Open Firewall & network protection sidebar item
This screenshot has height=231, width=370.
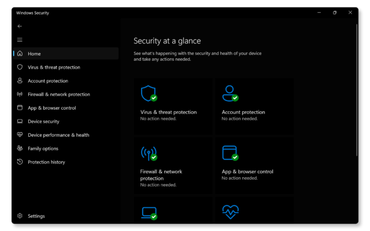coord(58,94)
